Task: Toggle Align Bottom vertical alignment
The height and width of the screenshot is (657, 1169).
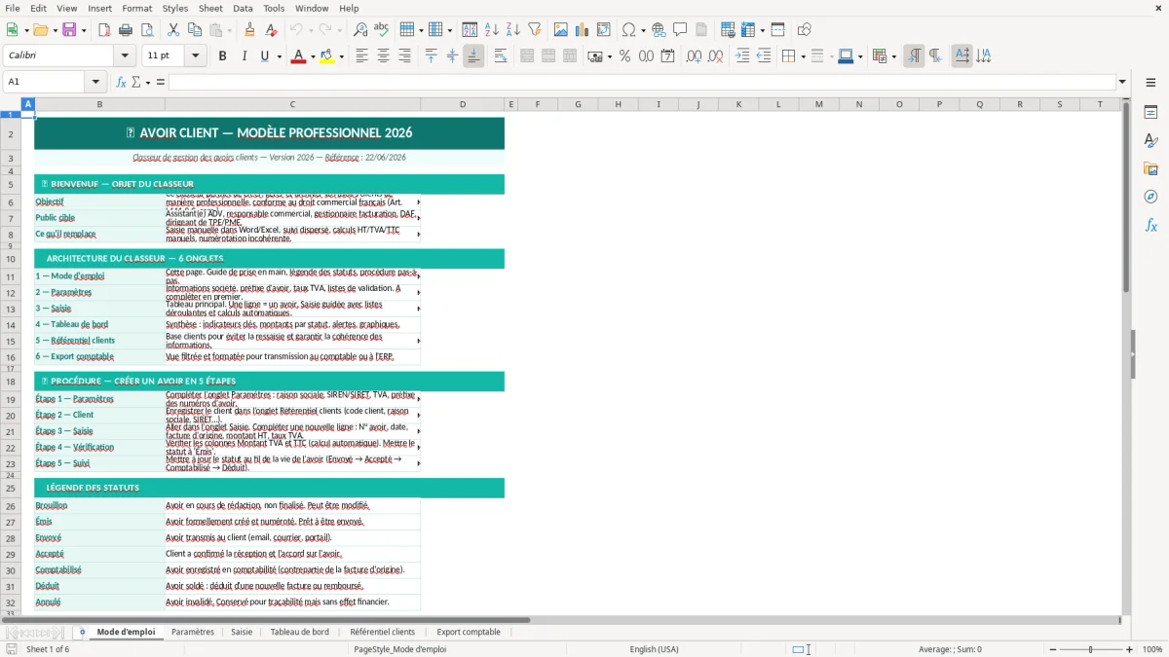Action: click(473, 56)
